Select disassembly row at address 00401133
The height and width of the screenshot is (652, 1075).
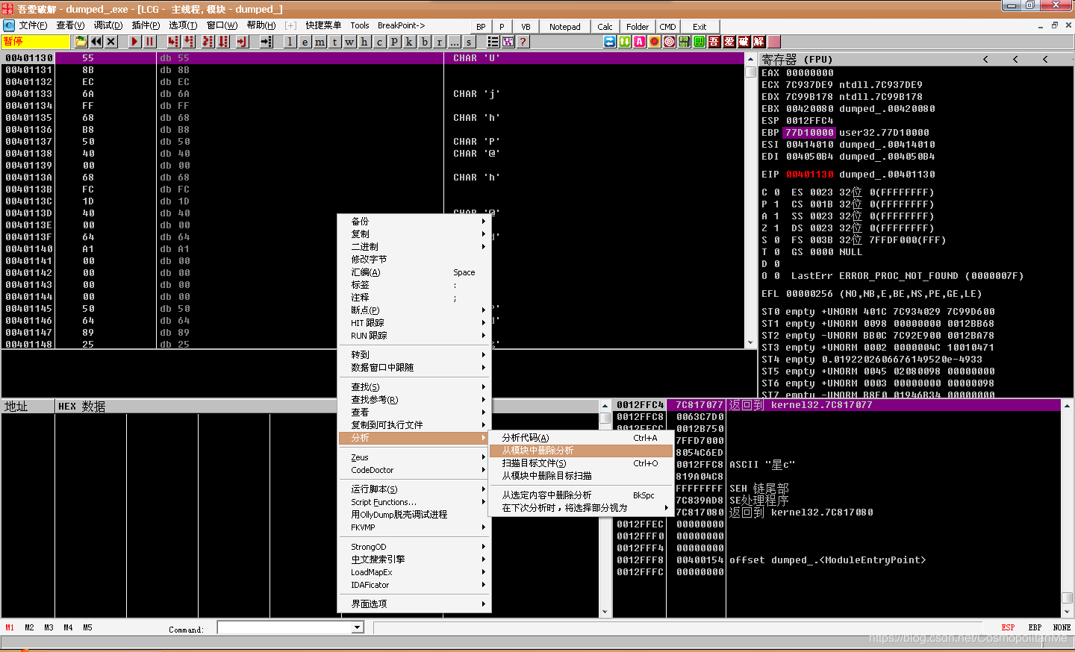coord(373,94)
